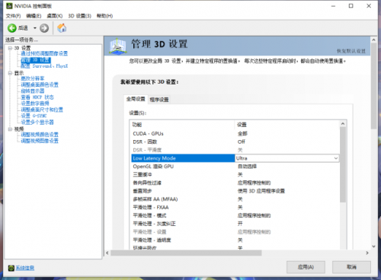Select the 三重缓冲 setting row
The height and width of the screenshot is (280, 381).
click(235, 174)
